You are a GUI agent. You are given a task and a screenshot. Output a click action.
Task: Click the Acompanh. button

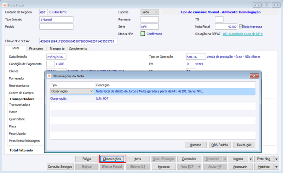point(241,167)
